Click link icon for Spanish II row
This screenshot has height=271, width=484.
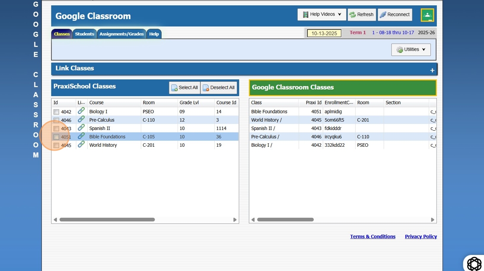81,127
